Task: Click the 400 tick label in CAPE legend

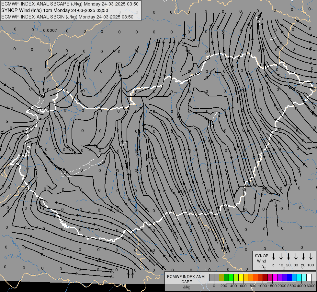Action: [x=233, y=286]
